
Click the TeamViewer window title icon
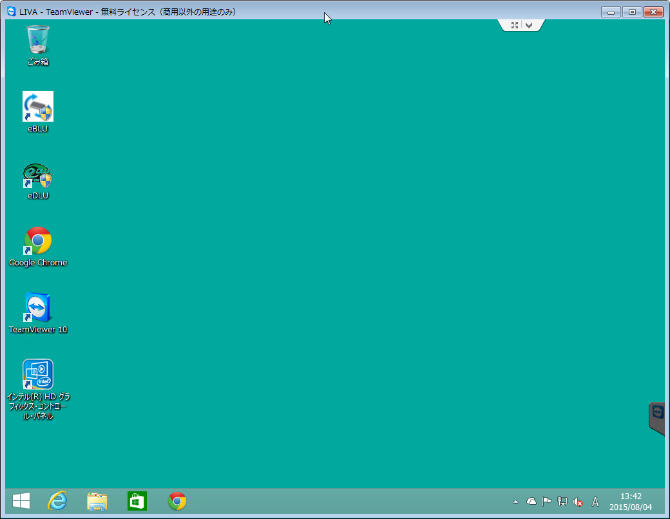tap(12, 12)
